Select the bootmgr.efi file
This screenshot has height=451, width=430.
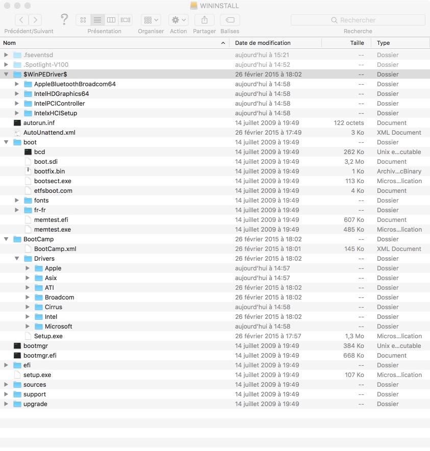tap(40, 356)
